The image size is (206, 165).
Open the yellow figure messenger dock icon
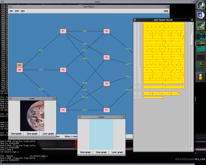[201, 77]
